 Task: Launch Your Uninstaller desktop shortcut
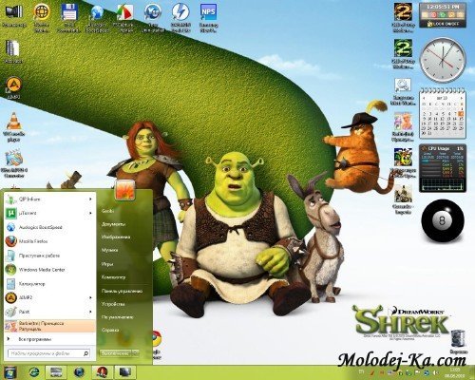(153, 17)
